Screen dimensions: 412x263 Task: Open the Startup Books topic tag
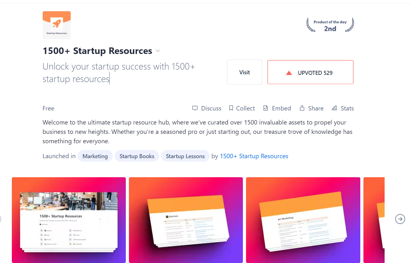(137, 156)
